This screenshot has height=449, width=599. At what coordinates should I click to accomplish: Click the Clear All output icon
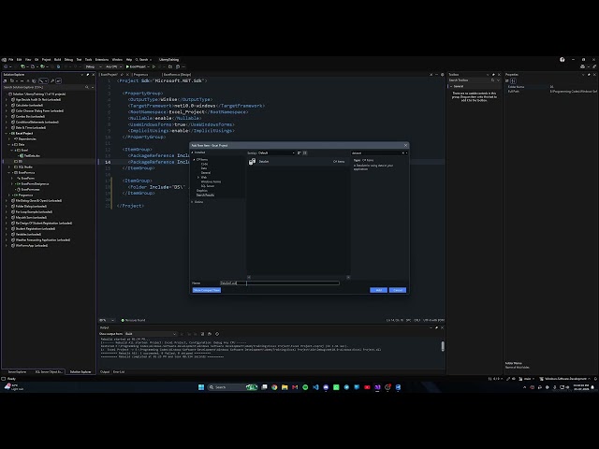click(202, 334)
